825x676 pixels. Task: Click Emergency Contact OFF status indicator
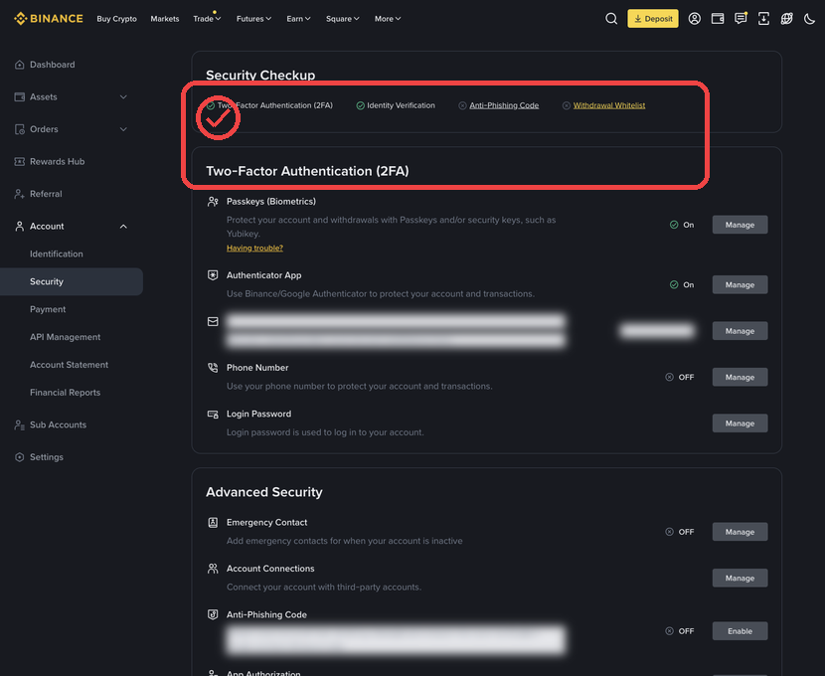tap(680, 532)
